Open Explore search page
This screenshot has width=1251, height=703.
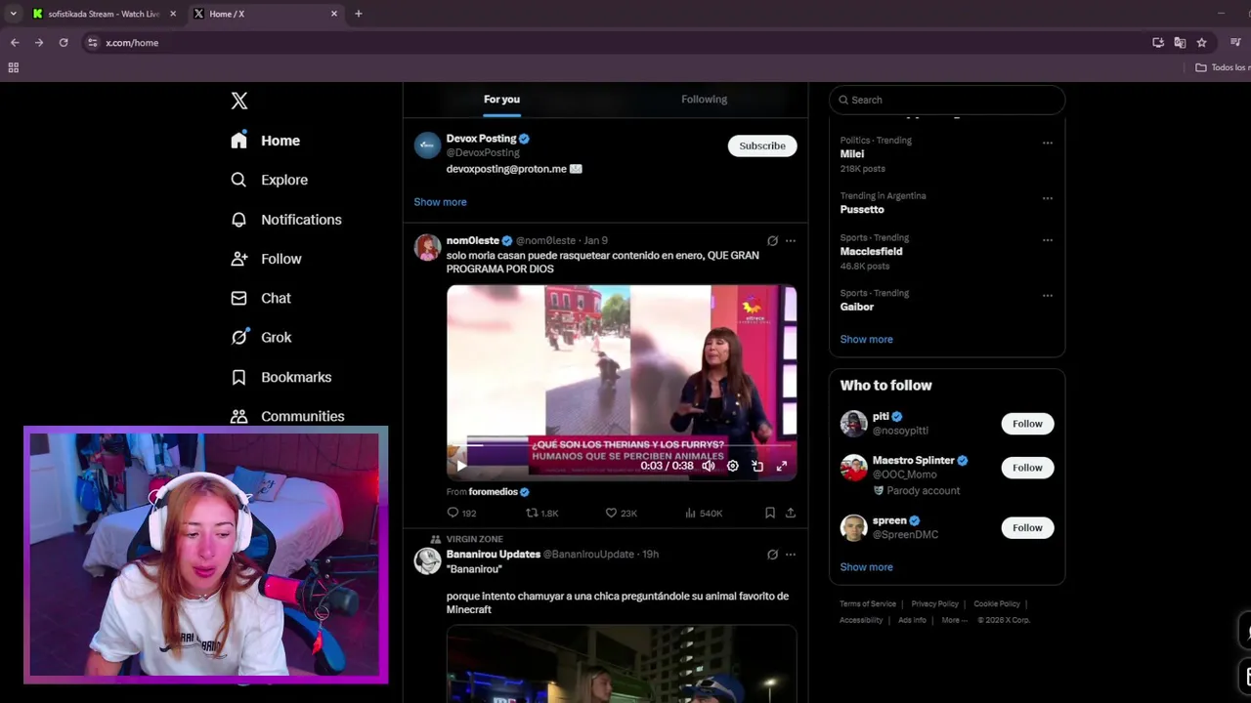click(x=270, y=180)
